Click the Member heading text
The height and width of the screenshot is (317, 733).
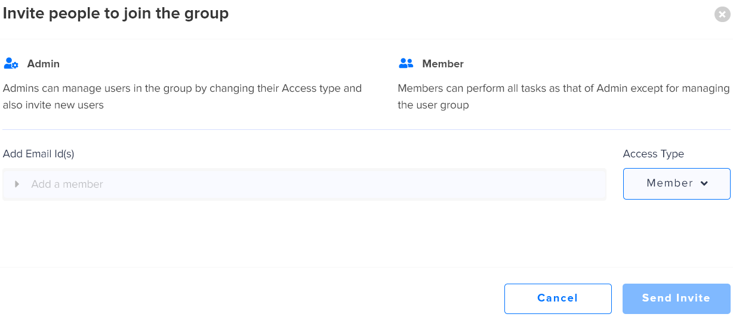coord(443,64)
